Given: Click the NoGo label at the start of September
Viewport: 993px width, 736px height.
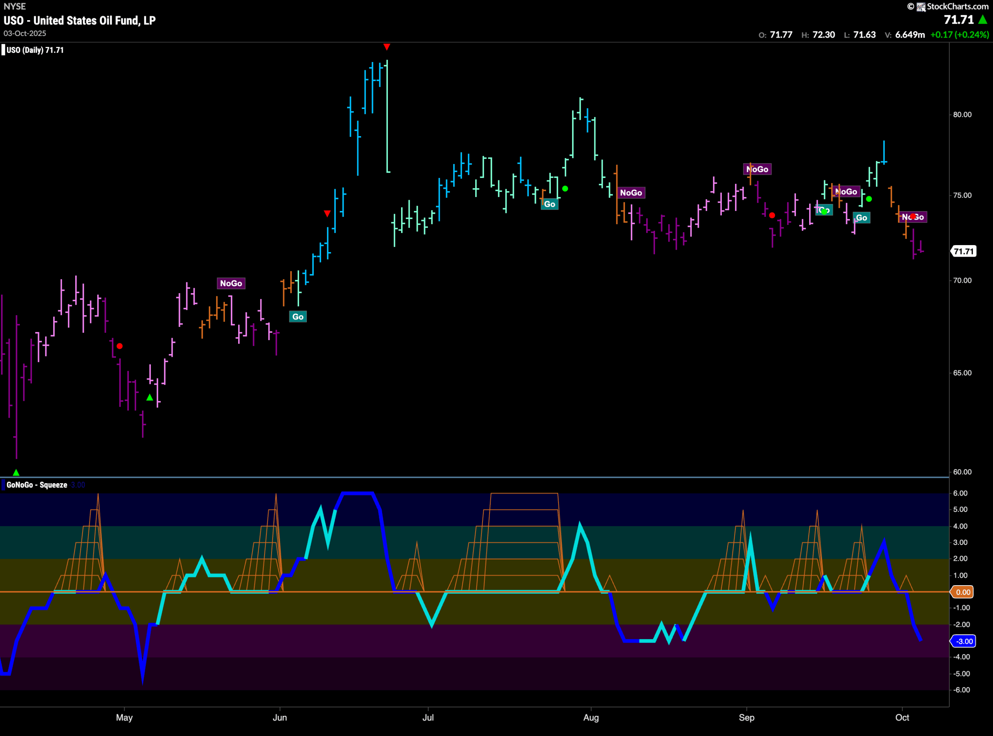Looking at the screenshot, I should [x=757, y=169].
